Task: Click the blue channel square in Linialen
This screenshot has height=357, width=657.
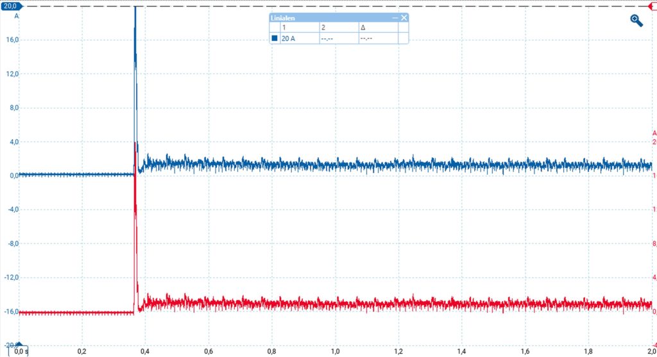Action: pos(275,38)
